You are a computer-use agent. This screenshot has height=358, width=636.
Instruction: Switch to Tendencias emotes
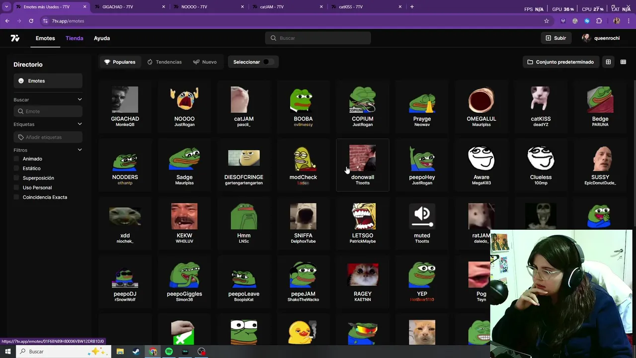coord(164,62)
